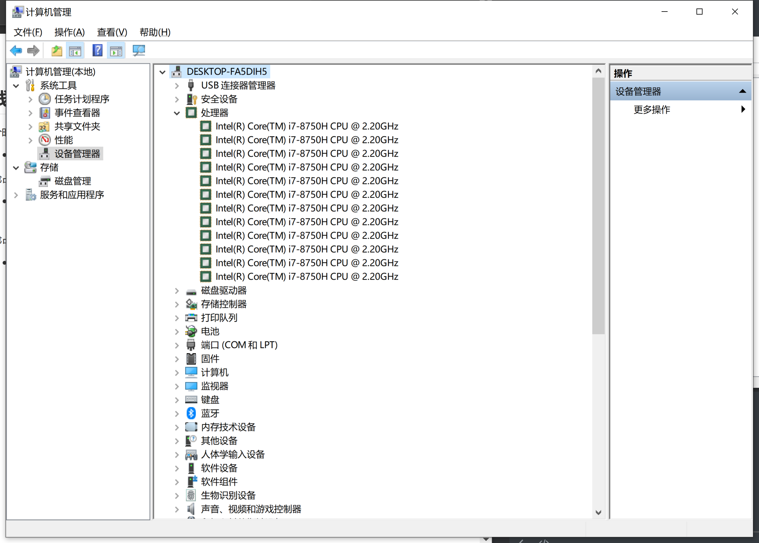Click the 键盘 keyboard icon

[191, 400]
